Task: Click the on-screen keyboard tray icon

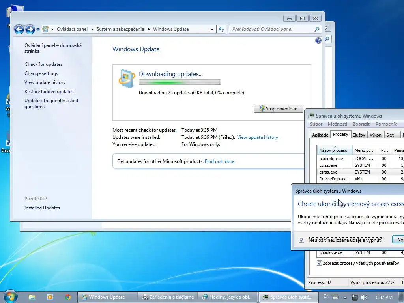Action: [335, 297]
